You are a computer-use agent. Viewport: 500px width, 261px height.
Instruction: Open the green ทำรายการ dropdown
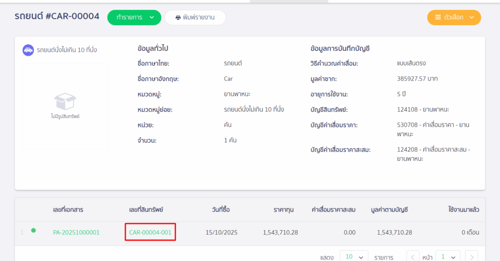134,18
